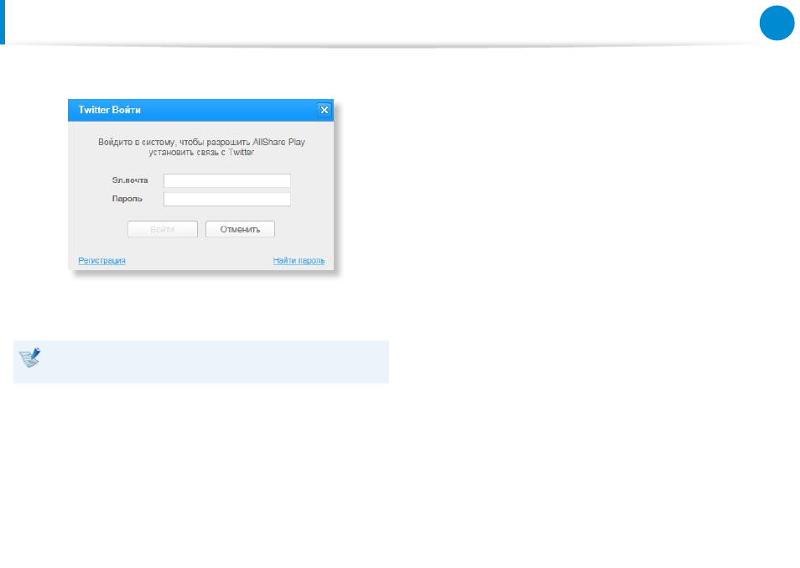The image size is (800, 568).
Task: Click the Эл.почта field label
Action: point(130,180)
